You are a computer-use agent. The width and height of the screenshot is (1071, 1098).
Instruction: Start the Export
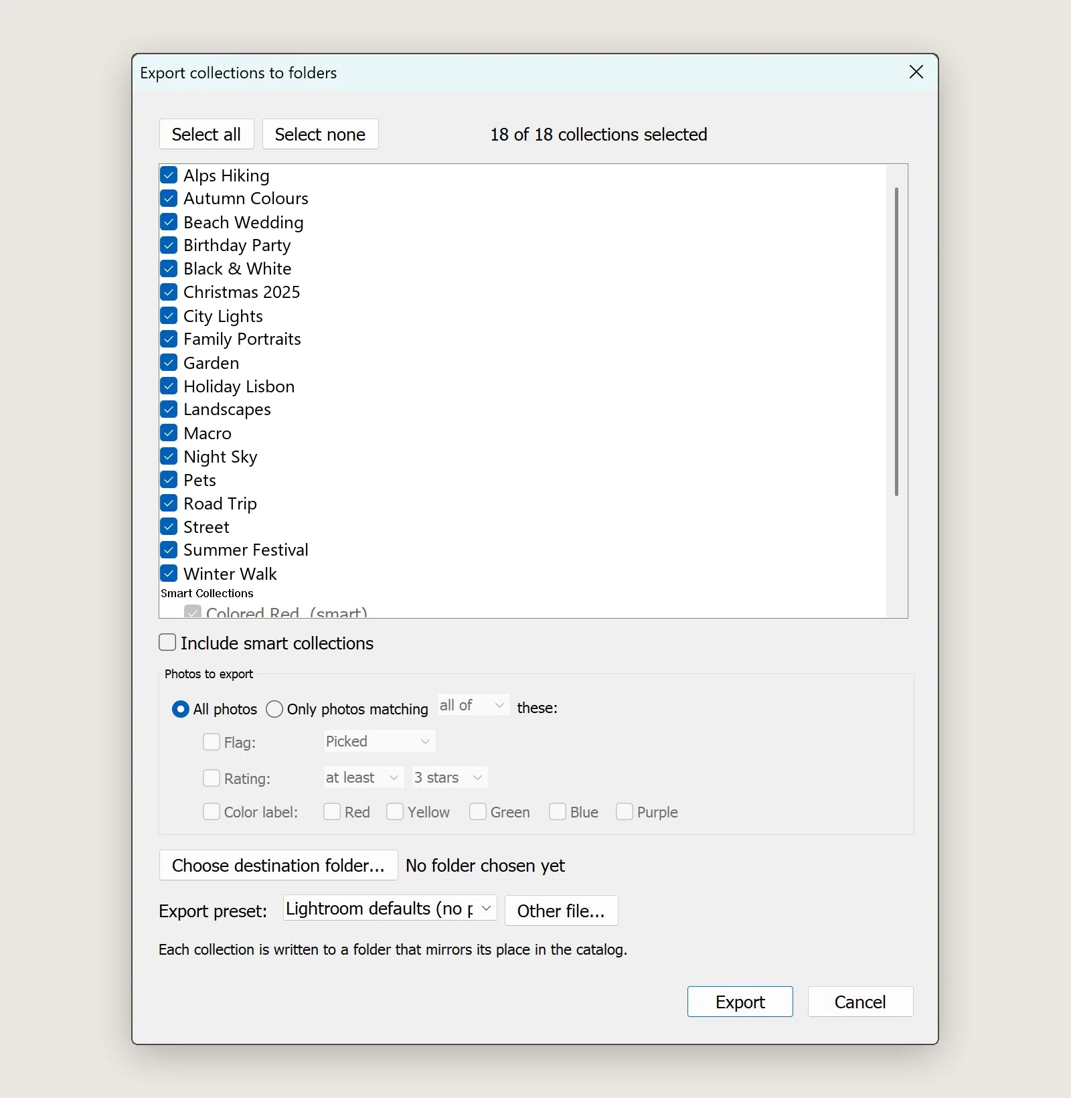(x=740, y=1002)
